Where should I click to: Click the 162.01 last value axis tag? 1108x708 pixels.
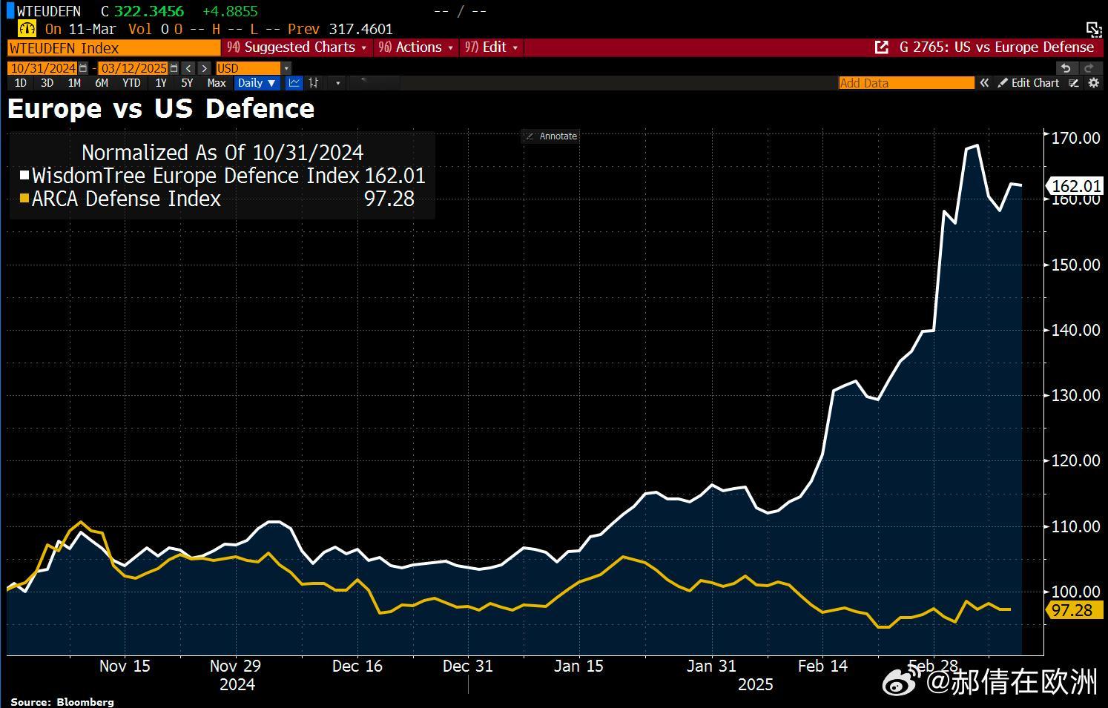[1075, 186]
